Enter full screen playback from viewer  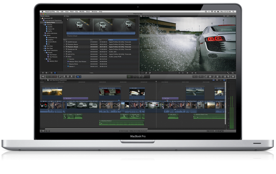click(x=228, y=73)
